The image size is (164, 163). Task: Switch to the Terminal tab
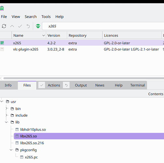tap(138, 85)
